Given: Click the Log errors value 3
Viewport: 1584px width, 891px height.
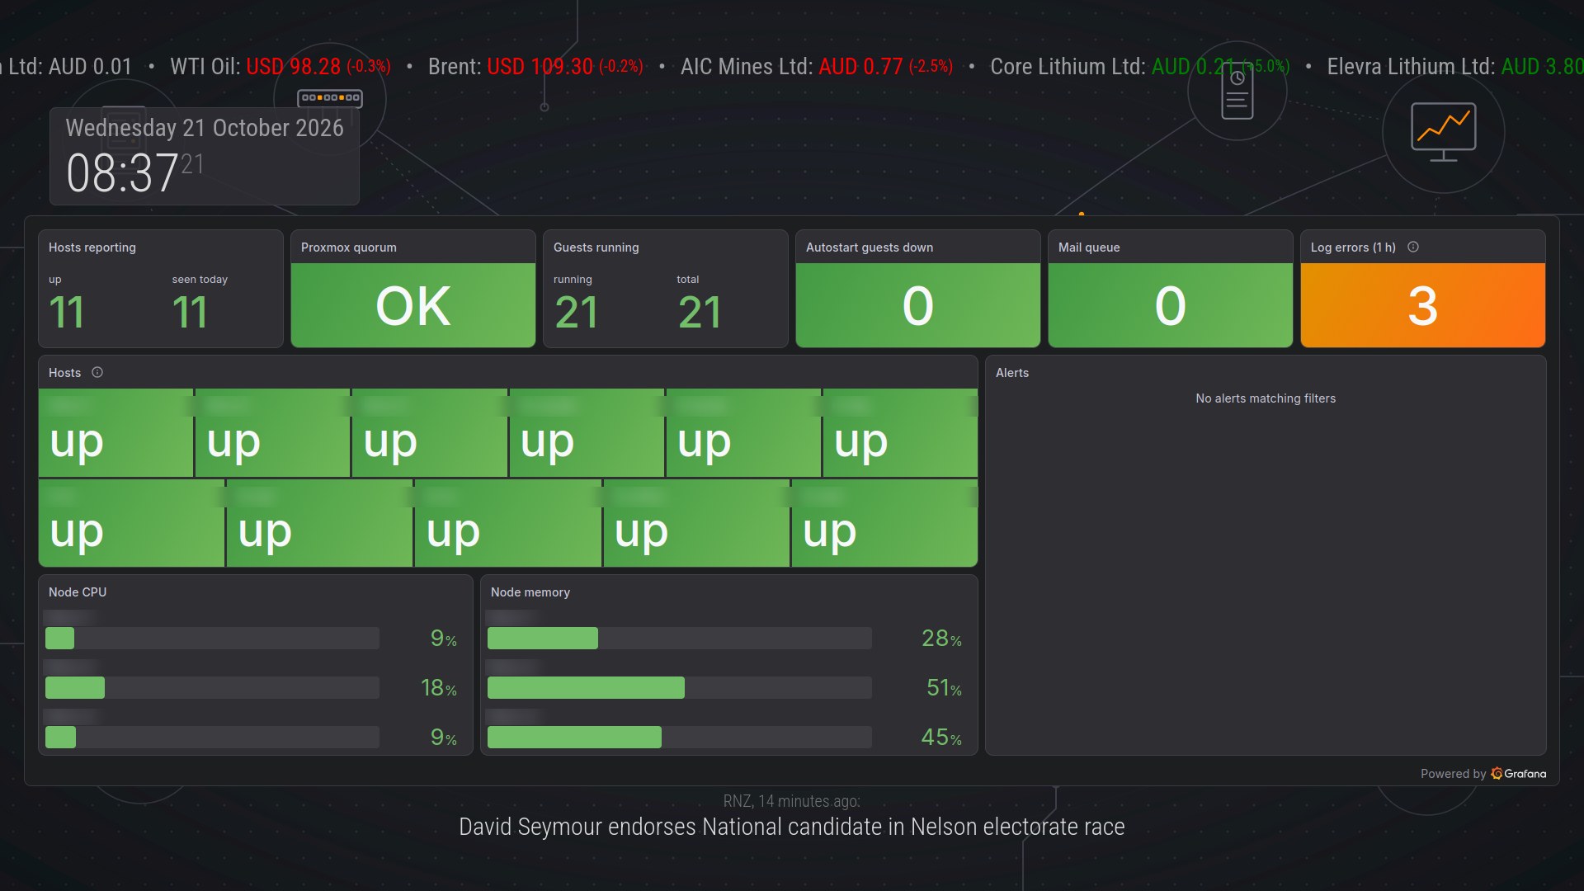Looking at the screenshot, I should 1422,305.
